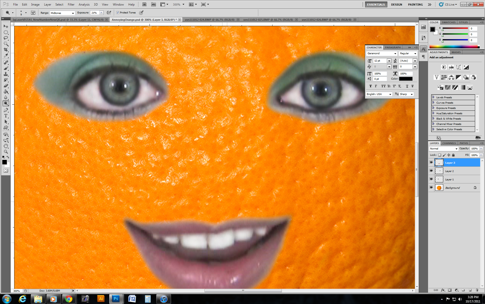Switch to the Paragraph tab
Image resolution: width=485 pixels, height=304 pixels.
click(x=393, y=47)
